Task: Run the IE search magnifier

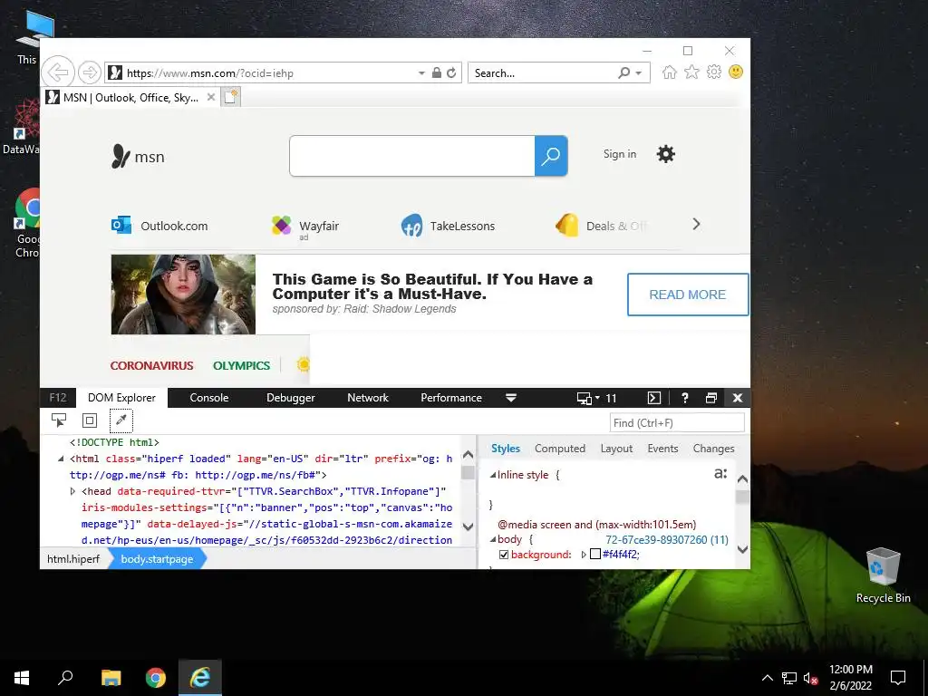Action: click(x=623, y=72)
